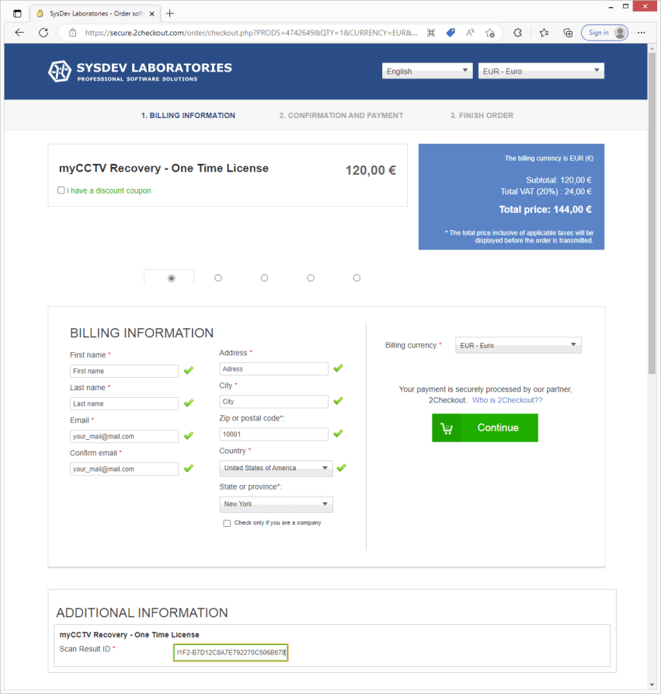Viewport: 661px width, 694px height.
Task: Focus the Email input field
Action: 124,437
